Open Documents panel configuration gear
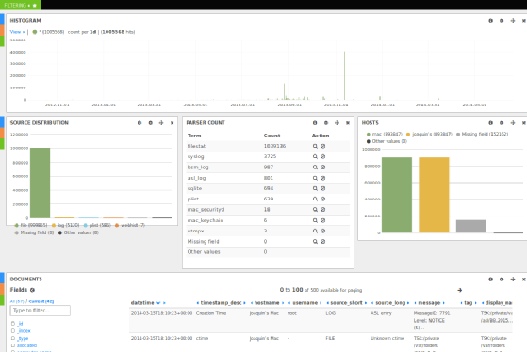Screen dimensions: 527x352 tap(502, 280)
